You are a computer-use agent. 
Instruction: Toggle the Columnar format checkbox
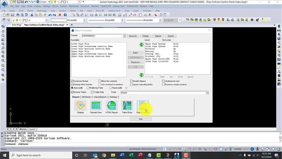tap(72, 81)
